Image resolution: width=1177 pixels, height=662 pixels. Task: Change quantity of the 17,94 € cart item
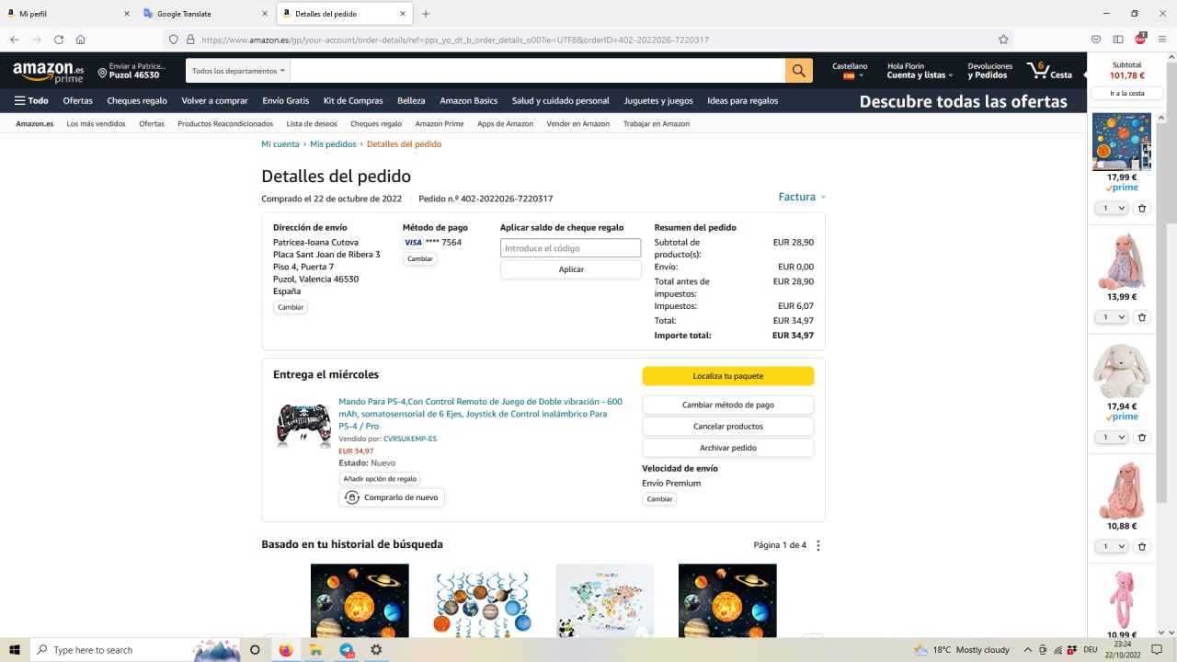click(x=1114, y=438)
